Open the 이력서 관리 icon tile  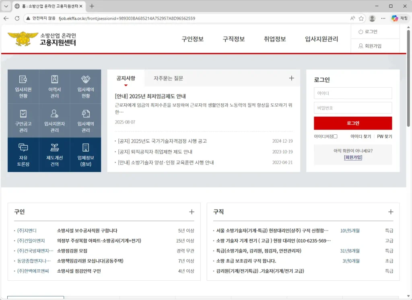pos(55,86)
